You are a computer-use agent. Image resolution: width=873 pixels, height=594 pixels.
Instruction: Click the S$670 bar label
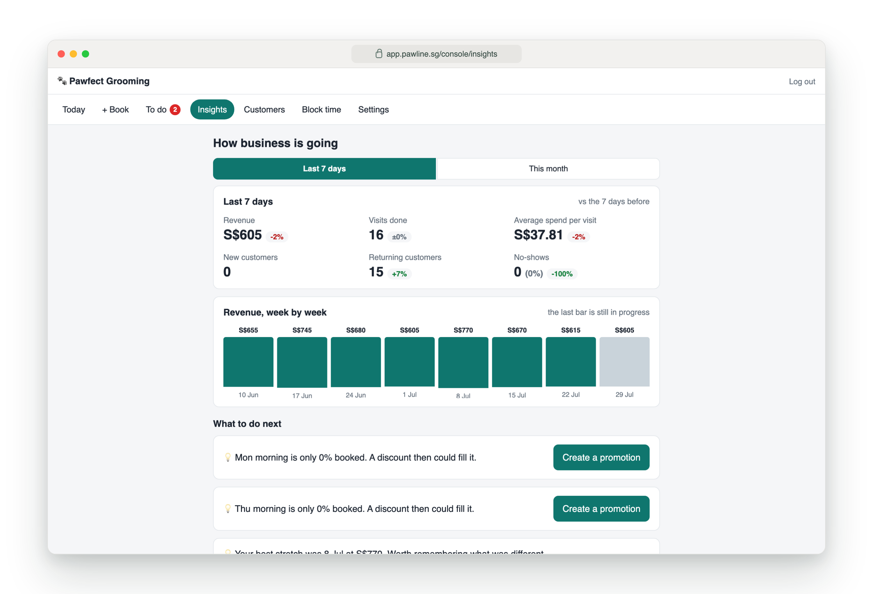517,330
